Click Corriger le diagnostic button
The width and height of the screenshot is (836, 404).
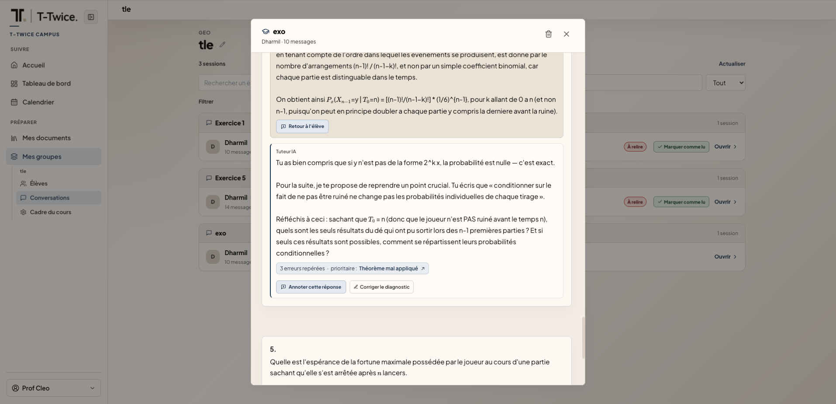[381, 287]
